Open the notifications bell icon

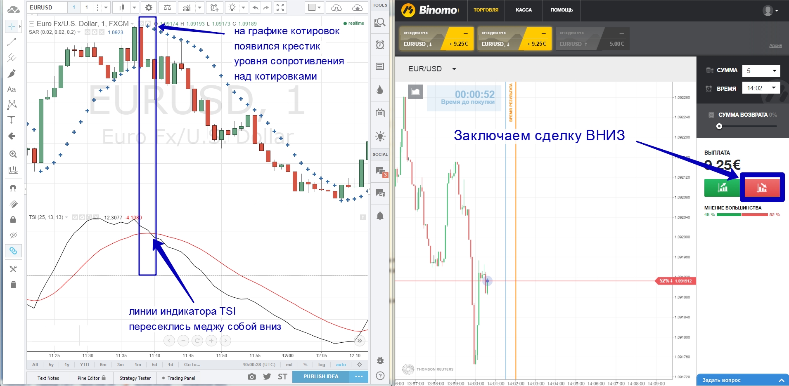380,216
